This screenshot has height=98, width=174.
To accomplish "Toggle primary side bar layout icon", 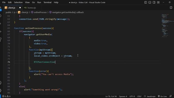I will click(x=145, y=2).
